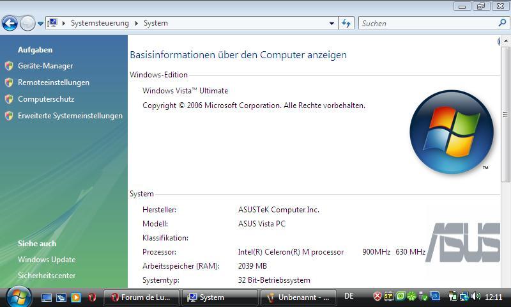Refresh the page with the address bar button

coord(346,24)
